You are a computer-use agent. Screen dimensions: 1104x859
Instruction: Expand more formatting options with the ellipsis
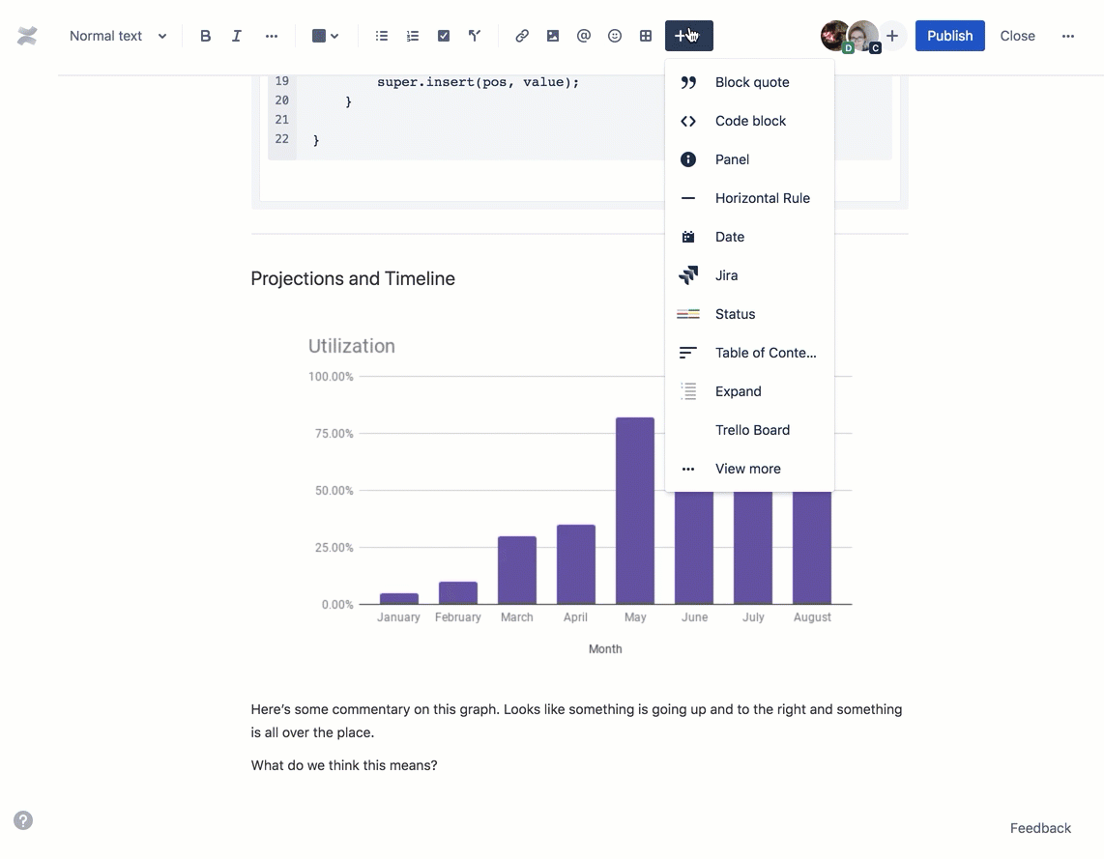272,35
